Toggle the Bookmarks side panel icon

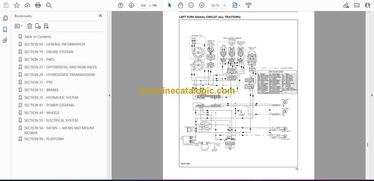[x=5, y=30]
